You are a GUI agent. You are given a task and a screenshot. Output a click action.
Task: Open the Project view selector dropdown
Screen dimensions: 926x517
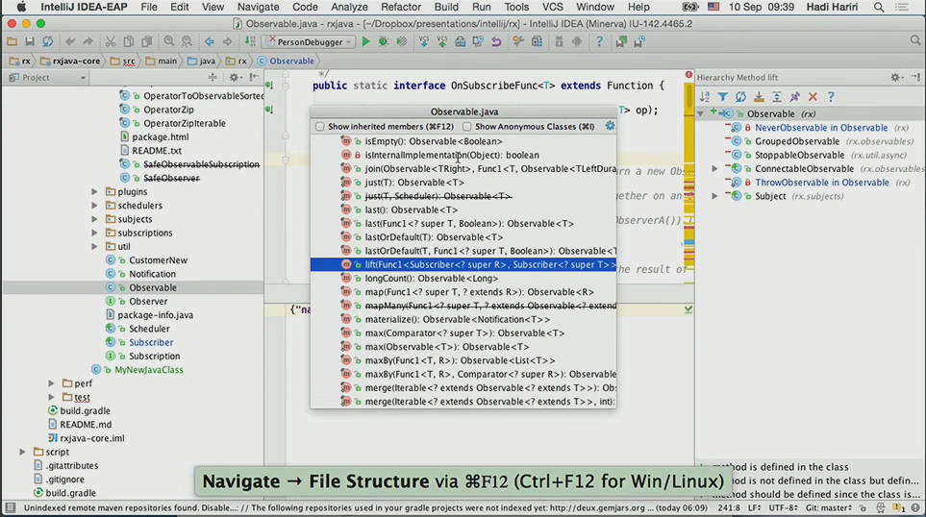coord(48,77)
